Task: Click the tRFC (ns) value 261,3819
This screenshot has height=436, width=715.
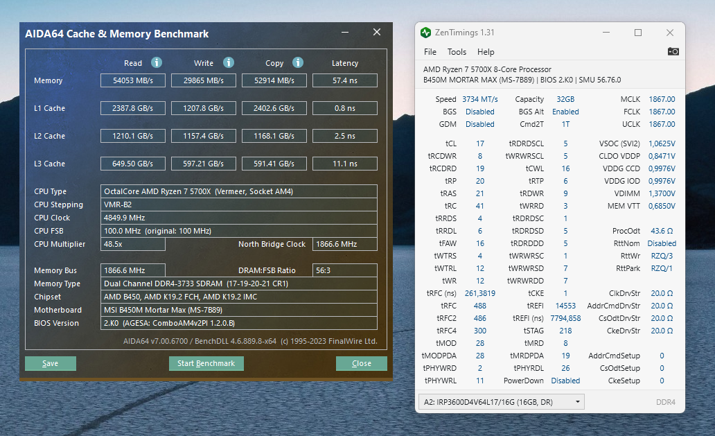Action: click(x=479, y=293)
